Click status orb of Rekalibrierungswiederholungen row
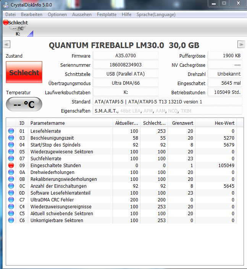Image resolution: width=247 pixels, height=269 pixels. click(x=11, y=179)
